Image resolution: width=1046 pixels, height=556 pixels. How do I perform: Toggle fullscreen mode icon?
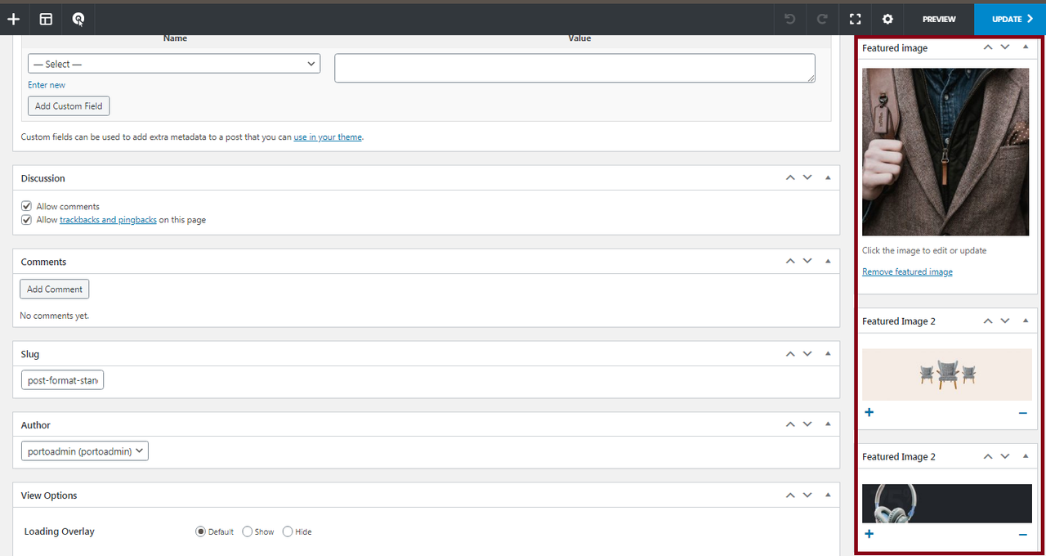(x=855, y=19)
